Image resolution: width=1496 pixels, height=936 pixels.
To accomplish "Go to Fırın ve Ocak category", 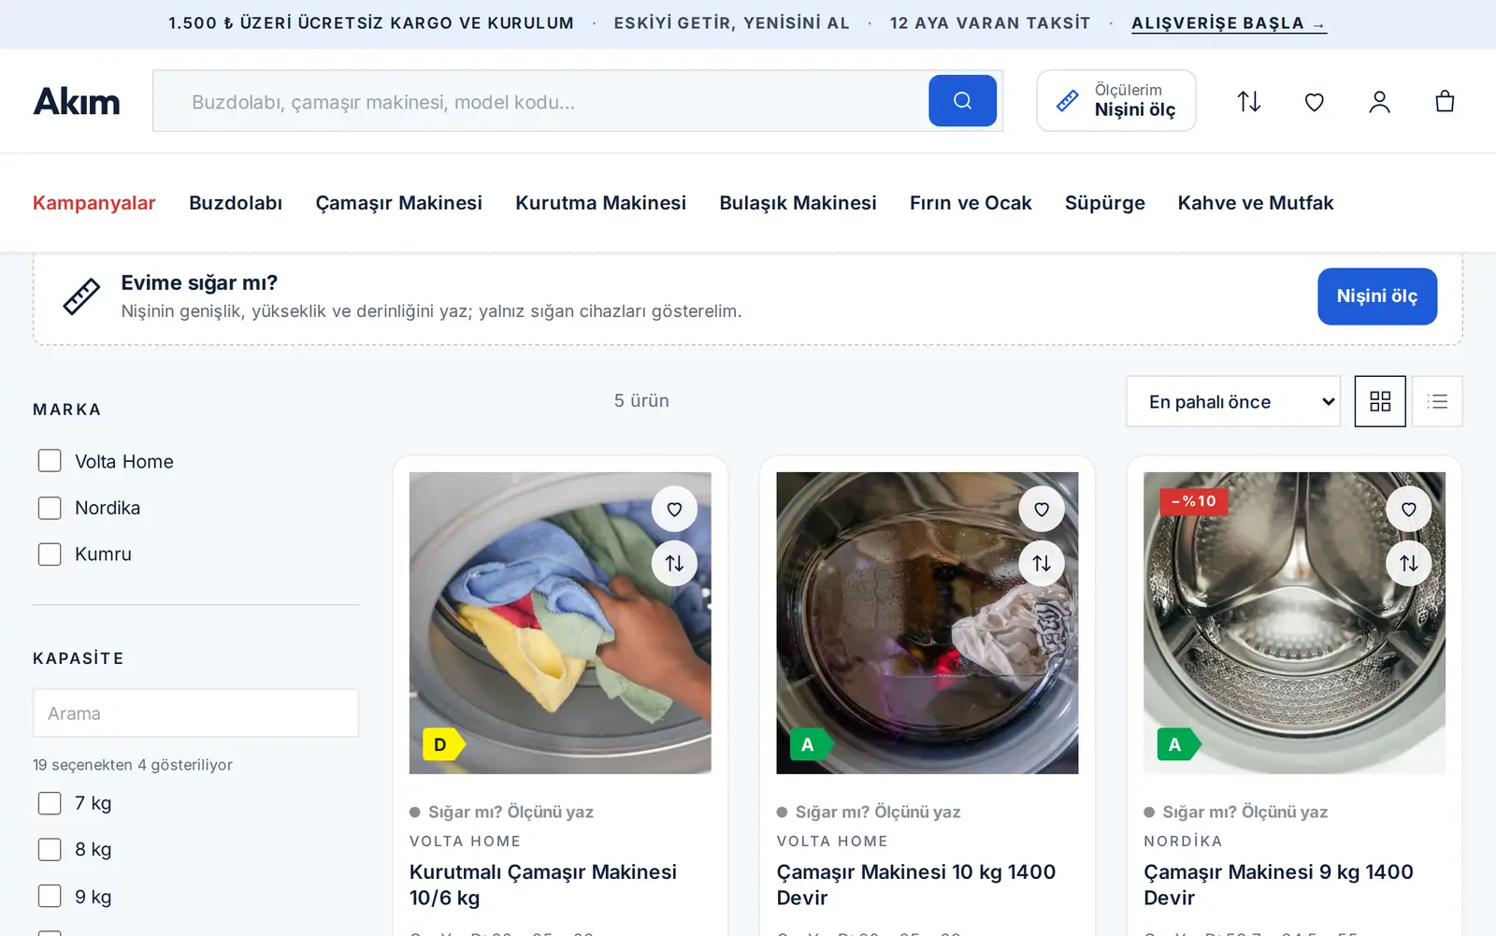I will click(x=971, y=203).
